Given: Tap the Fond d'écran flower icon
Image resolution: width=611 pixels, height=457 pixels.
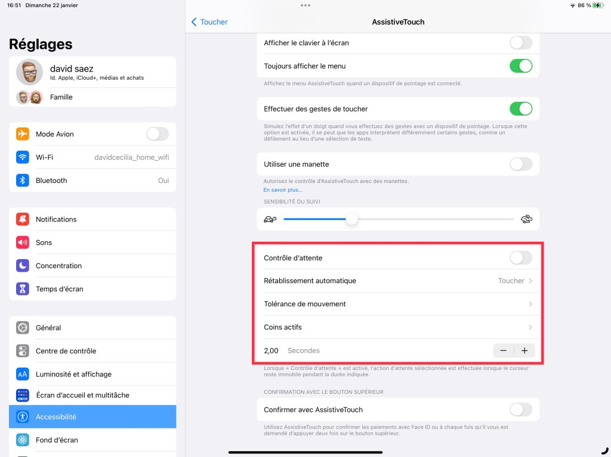Looking at the screenshot, I should click(22, 440).
